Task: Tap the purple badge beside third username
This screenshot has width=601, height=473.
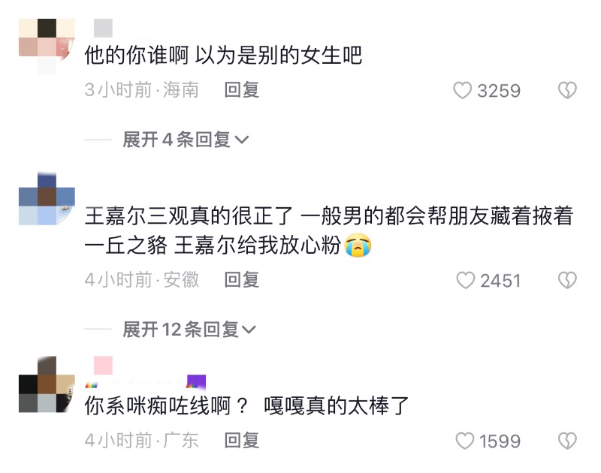Action: (x=196, y=382)
